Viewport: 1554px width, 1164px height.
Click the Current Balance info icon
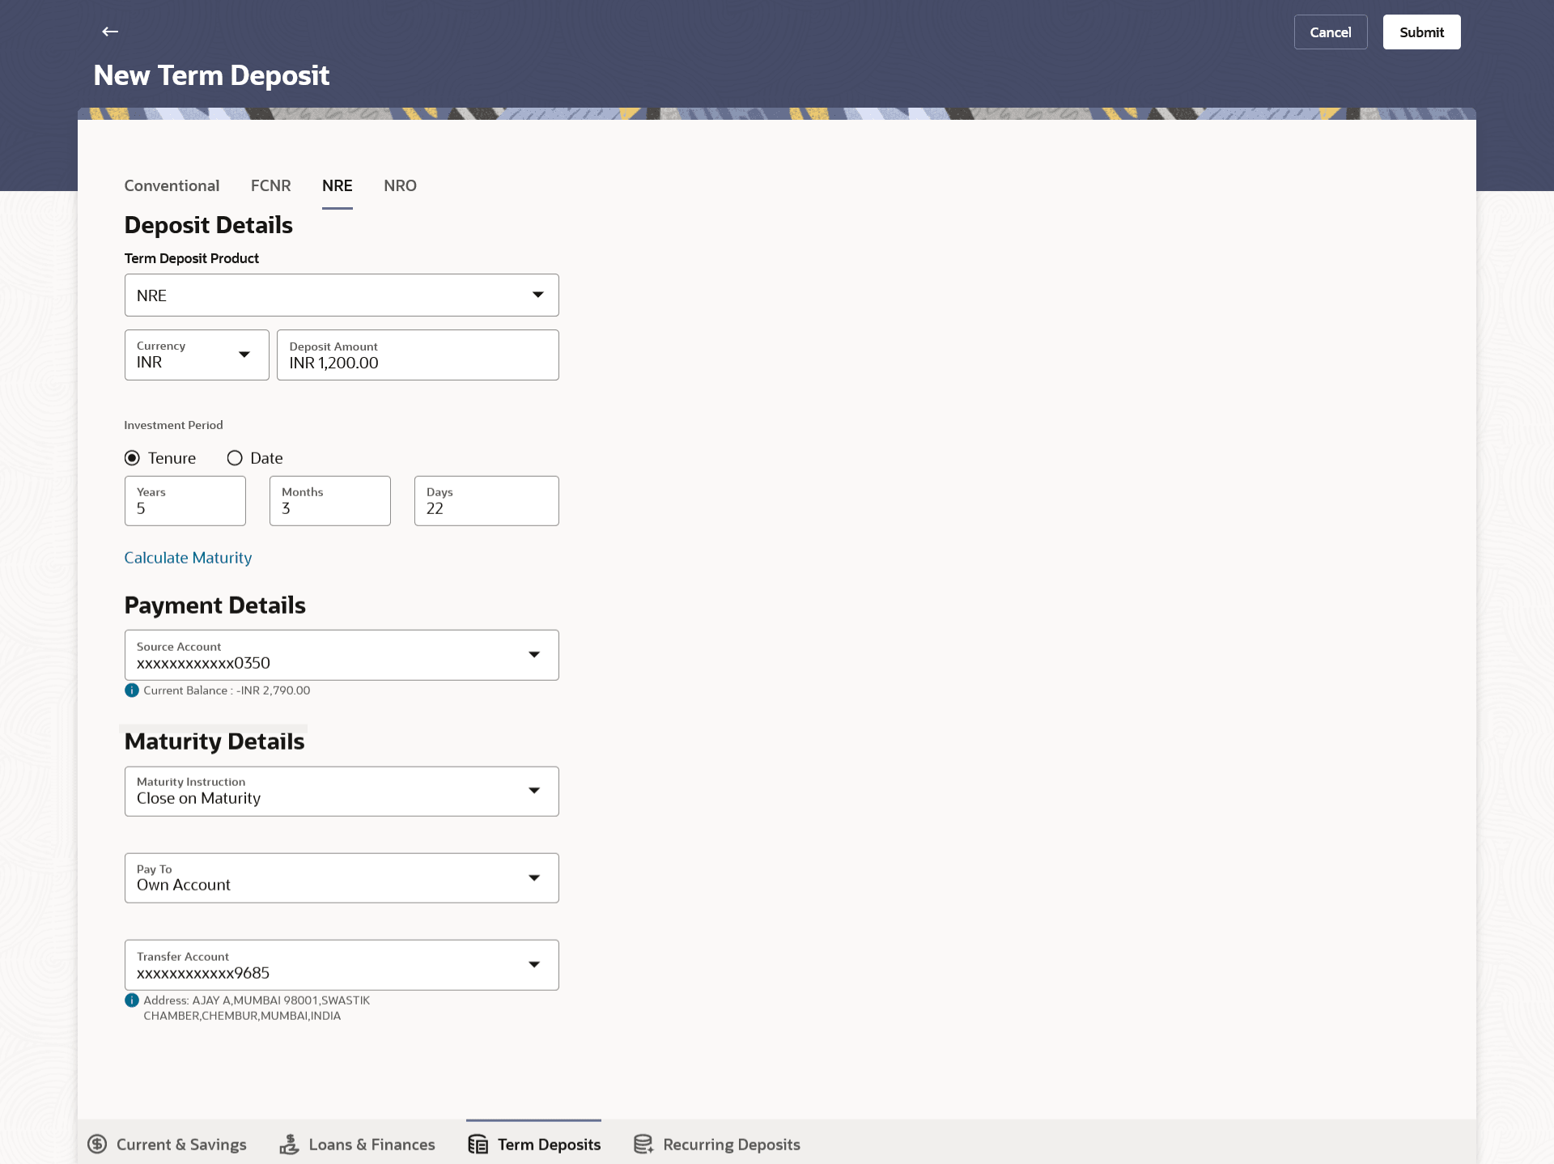[132, 690]
